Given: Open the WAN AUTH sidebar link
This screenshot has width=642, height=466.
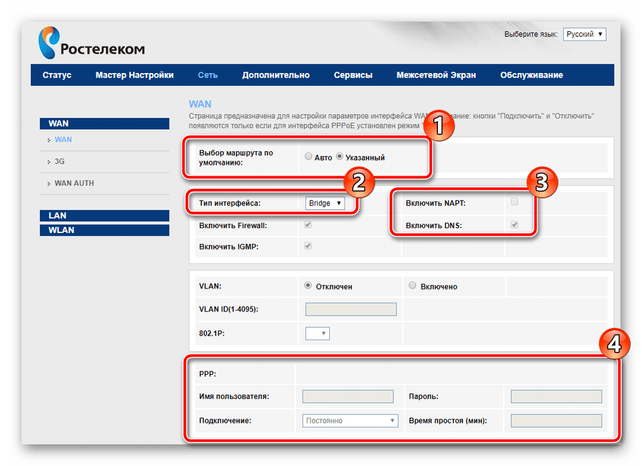Looking at the screenshot, I should coord(74,183).
